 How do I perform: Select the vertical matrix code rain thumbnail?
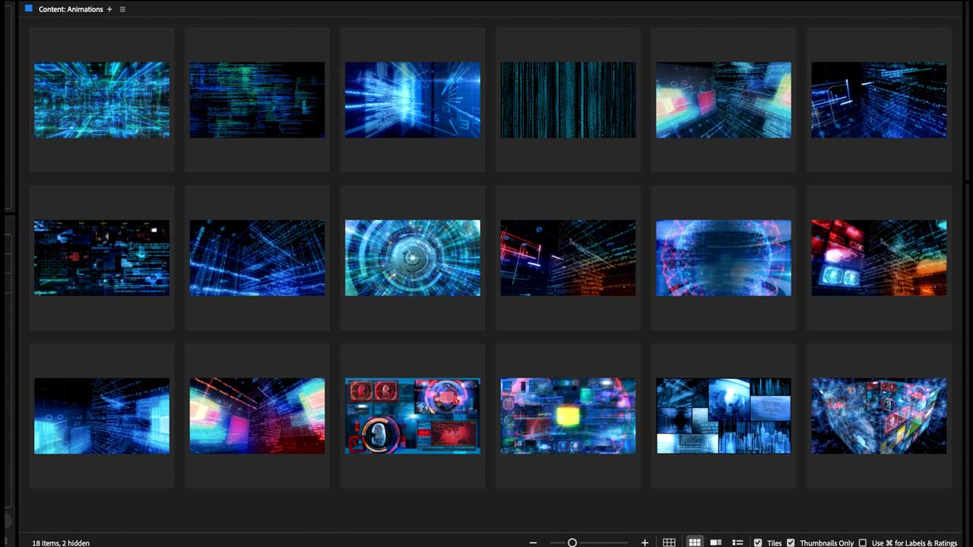(x=568, y=100)
